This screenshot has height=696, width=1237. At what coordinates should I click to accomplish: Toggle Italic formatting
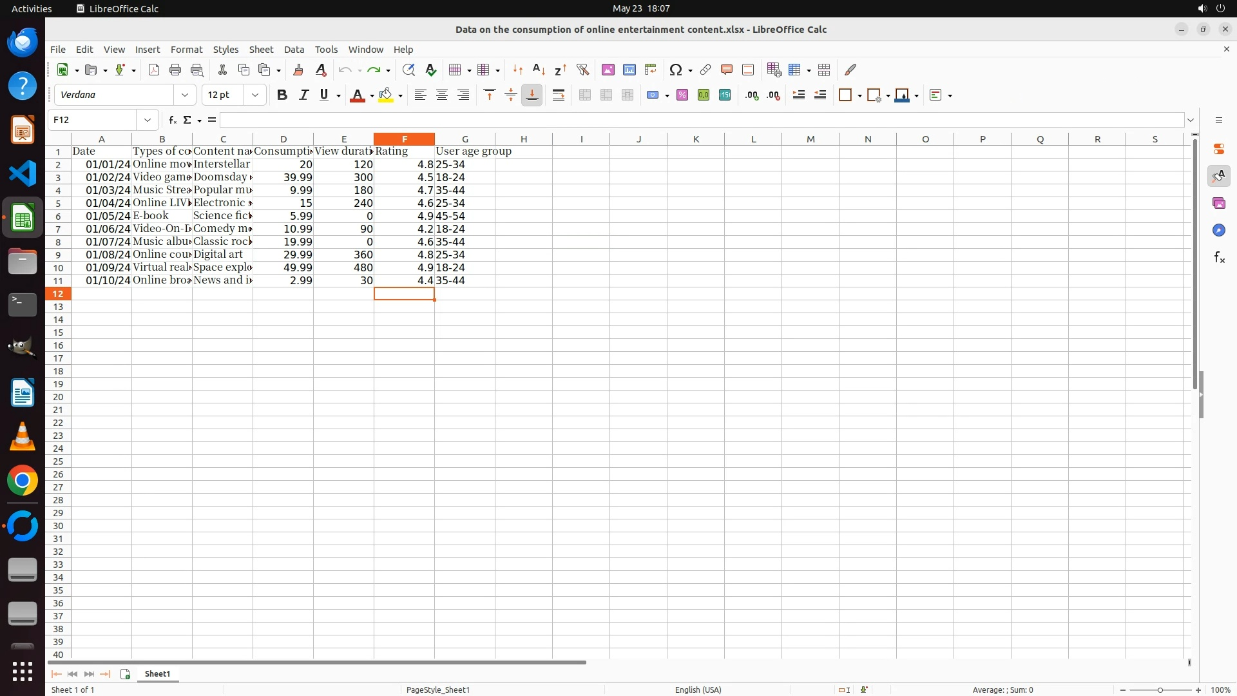[303, 95]
